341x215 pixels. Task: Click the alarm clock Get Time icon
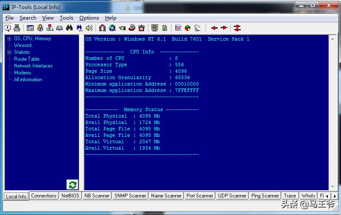(142, 28)
